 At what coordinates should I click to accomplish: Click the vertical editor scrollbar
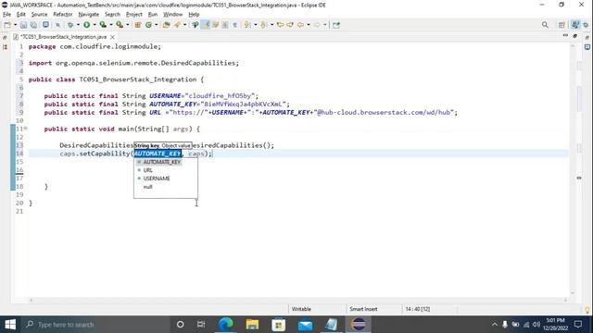pos(573,169)
